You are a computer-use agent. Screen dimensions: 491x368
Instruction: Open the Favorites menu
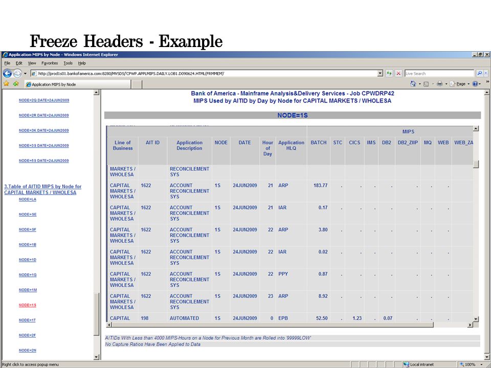click(50, 63)
